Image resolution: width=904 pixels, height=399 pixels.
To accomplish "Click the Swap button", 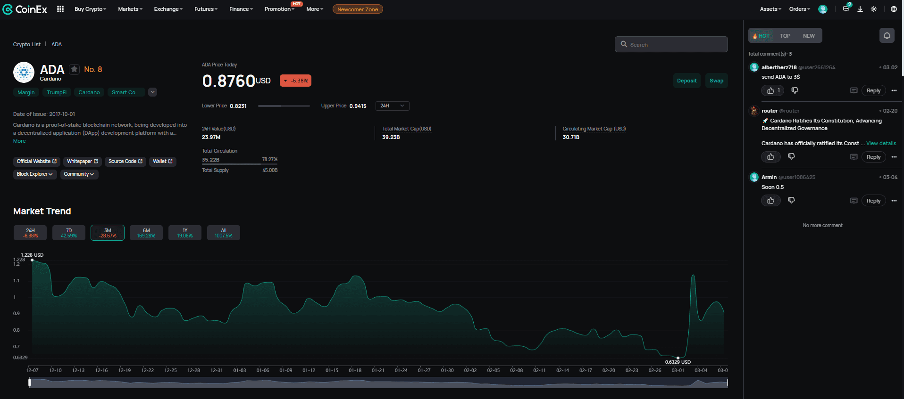I will 716,81.
